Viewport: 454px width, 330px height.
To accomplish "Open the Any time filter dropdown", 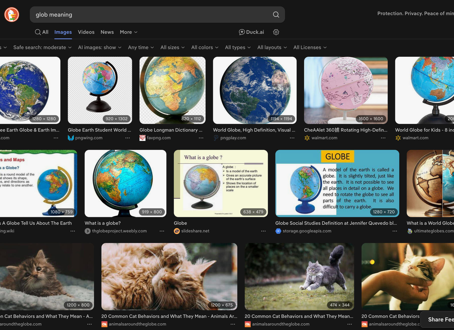I will [141, 47].
